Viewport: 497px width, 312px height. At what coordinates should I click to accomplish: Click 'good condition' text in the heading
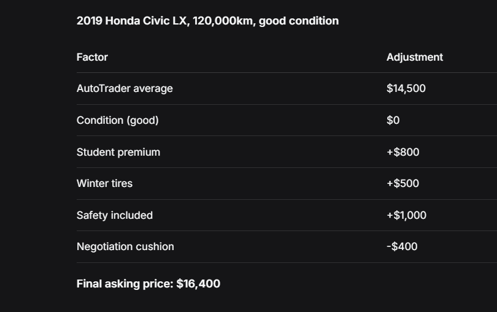pos(298,21)
